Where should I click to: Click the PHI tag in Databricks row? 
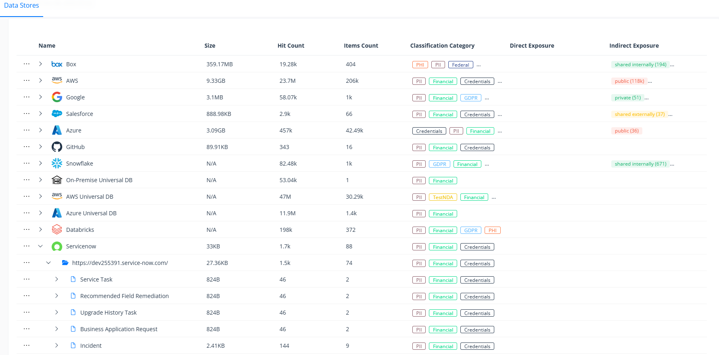point(493,230)
